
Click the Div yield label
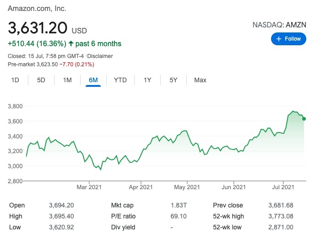(x=123, y=227)
